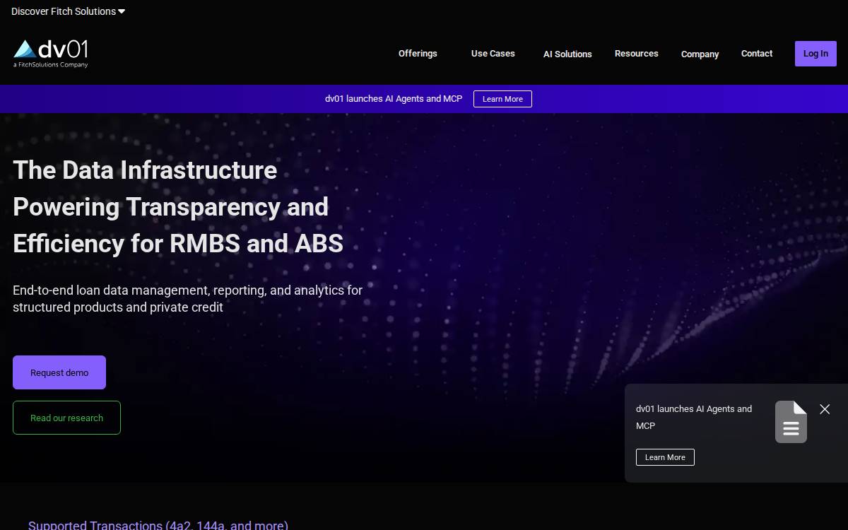This screenshot has width=848, height=530.
Task: Click Learn More in the popup card
Action: tap(665, 457)
